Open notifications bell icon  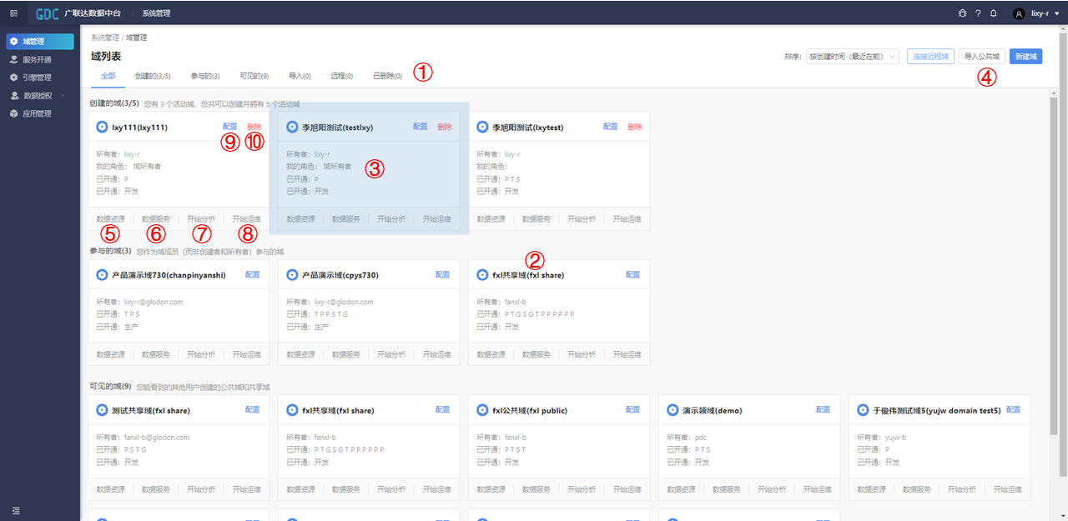(993, 13)
